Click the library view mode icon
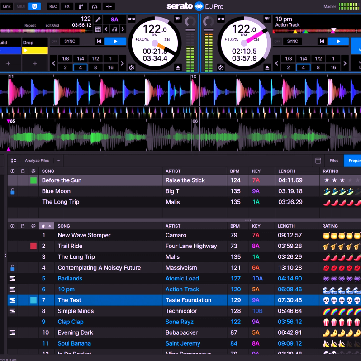Viewport: 361px width, 361px height. 14,161
